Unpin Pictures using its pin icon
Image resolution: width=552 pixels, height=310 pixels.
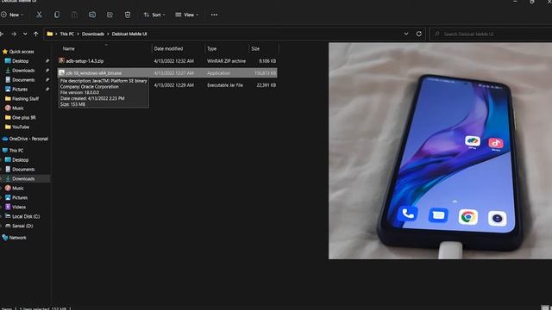[47, 90]
